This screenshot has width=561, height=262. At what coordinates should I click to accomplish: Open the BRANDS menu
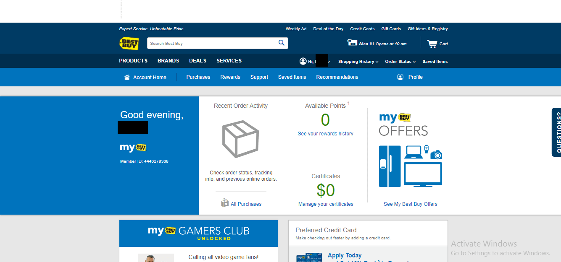(x=169, y=61)
